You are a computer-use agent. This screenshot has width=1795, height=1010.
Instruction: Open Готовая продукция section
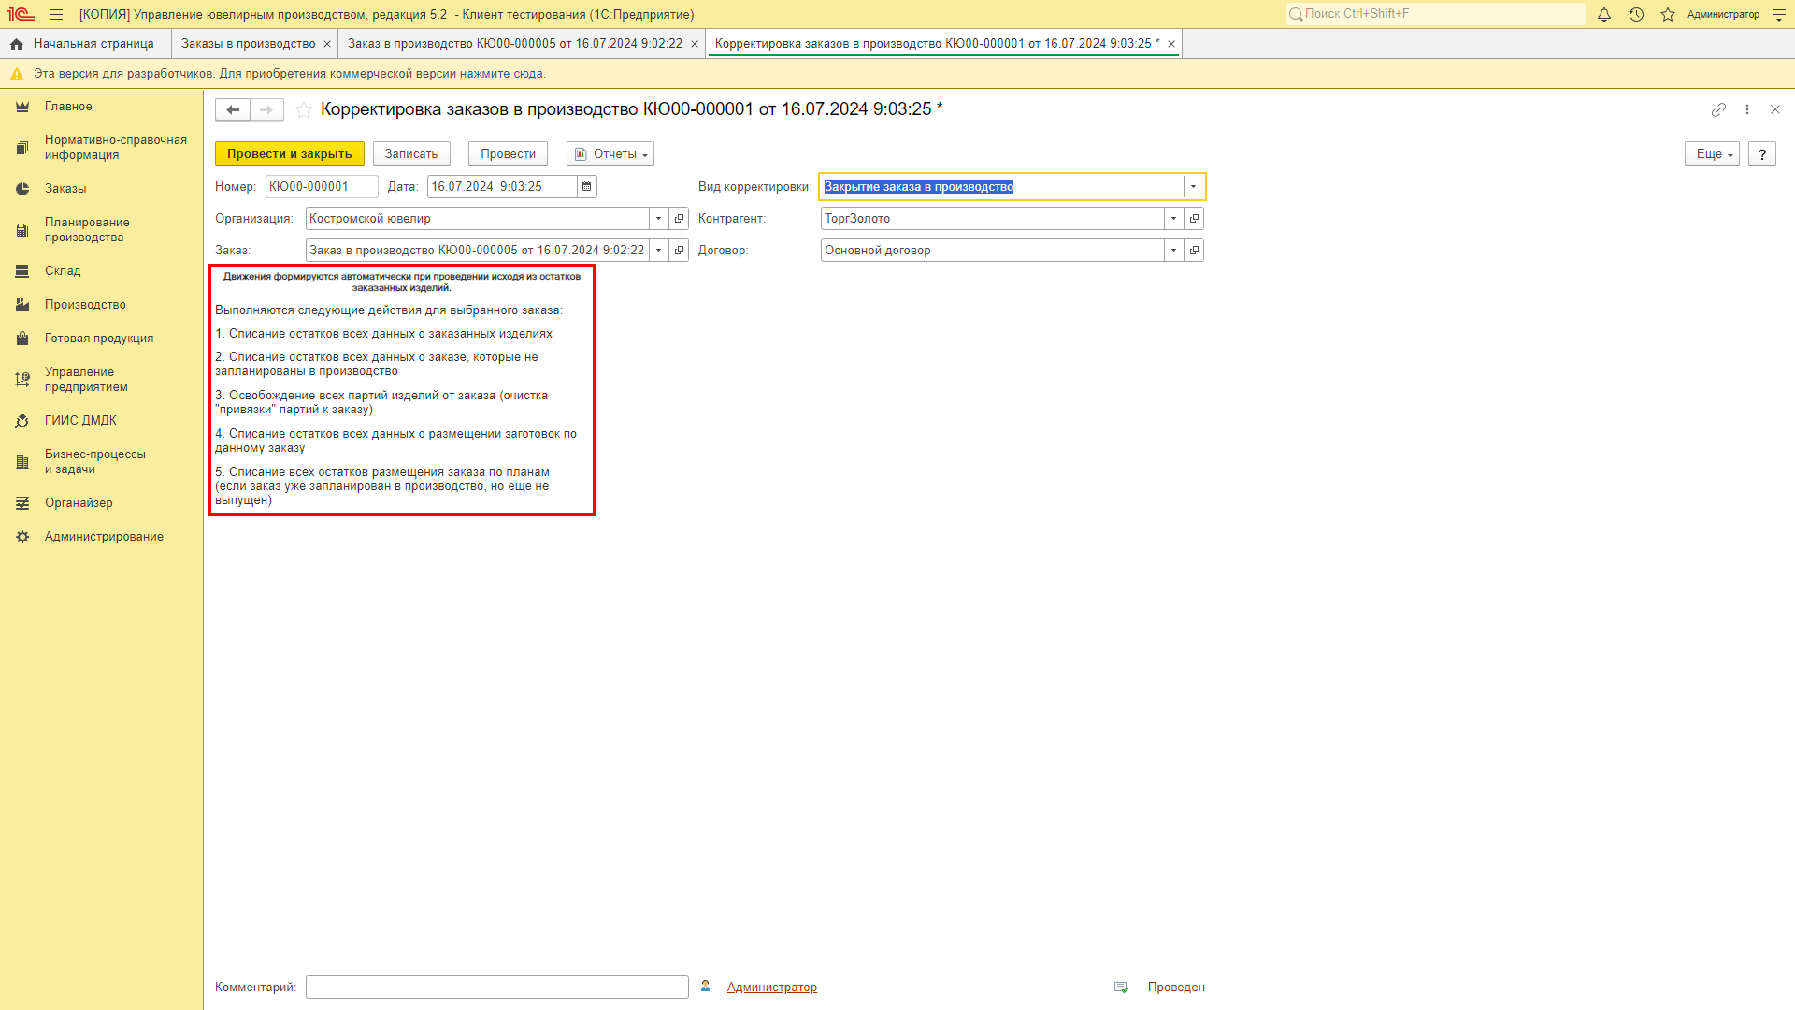click(x=101, y=339)
